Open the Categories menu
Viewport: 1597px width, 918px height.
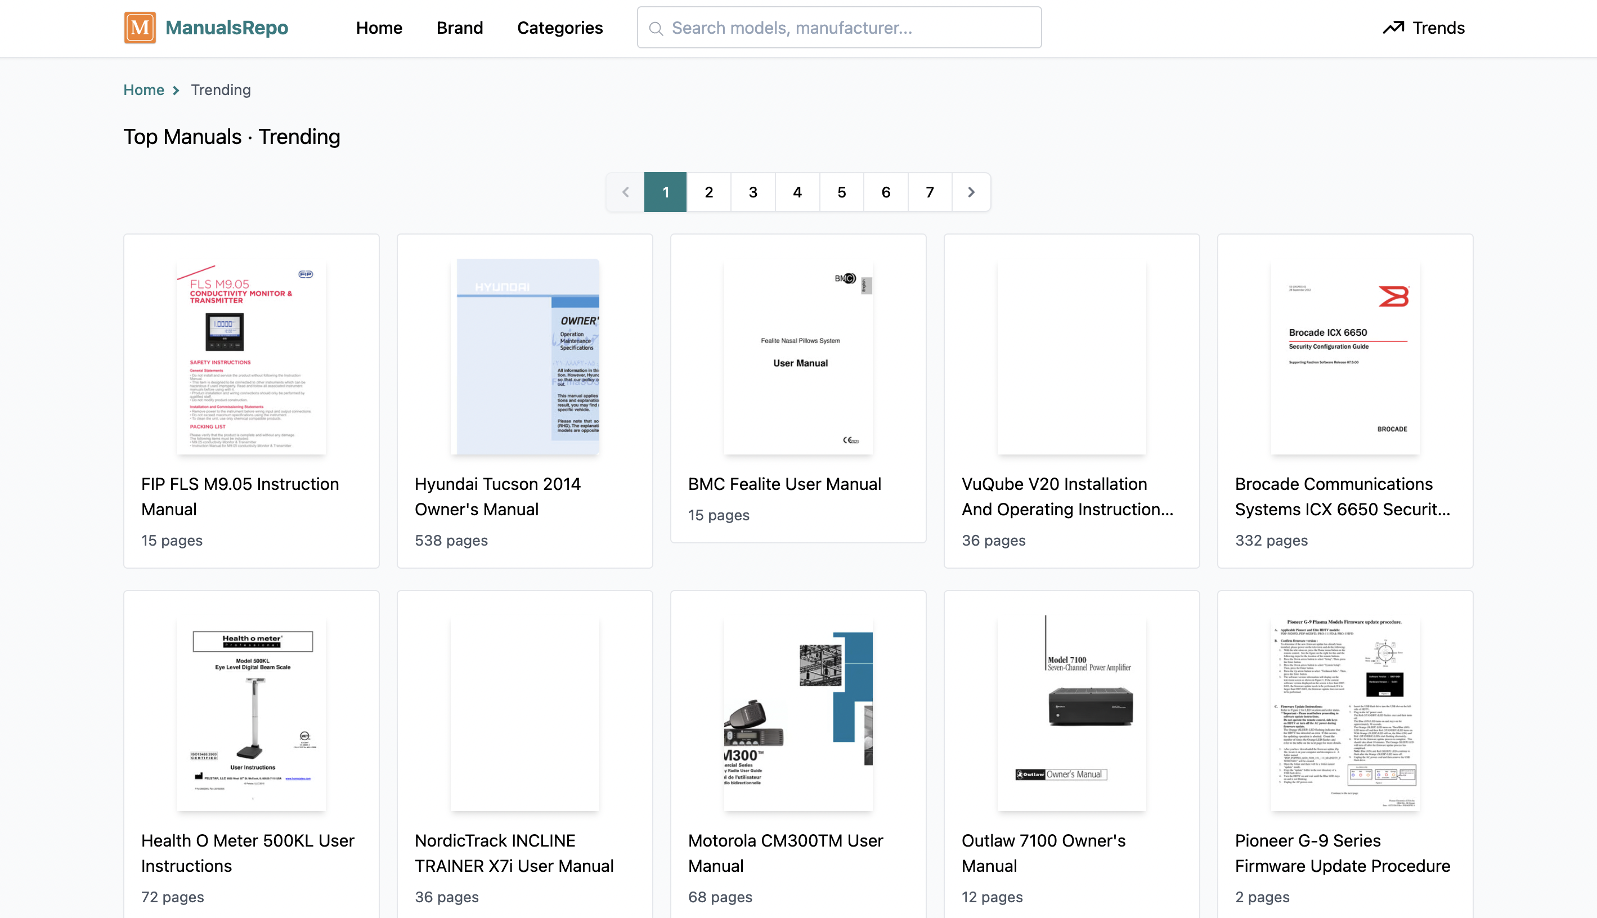pos(559,28)
